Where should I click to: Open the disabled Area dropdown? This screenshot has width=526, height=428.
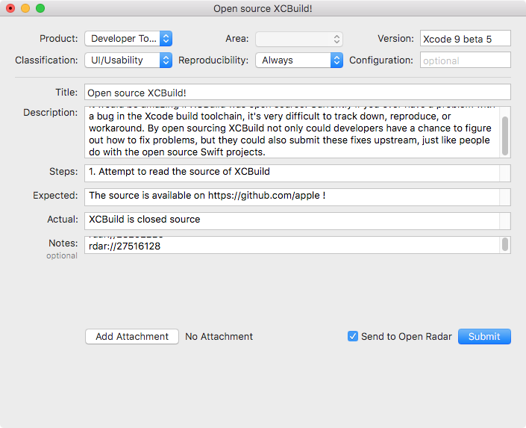click(x=299, y=40)
